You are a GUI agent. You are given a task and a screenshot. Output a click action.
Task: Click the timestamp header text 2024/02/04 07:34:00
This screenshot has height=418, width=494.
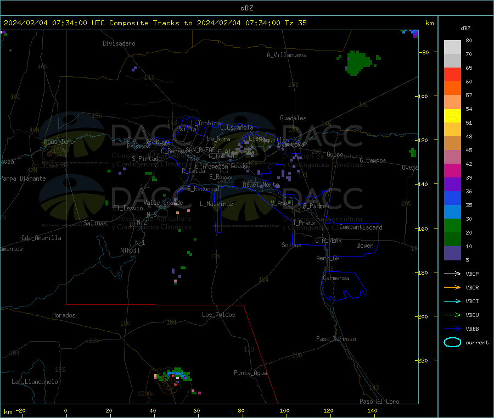(x=46, y=23)
